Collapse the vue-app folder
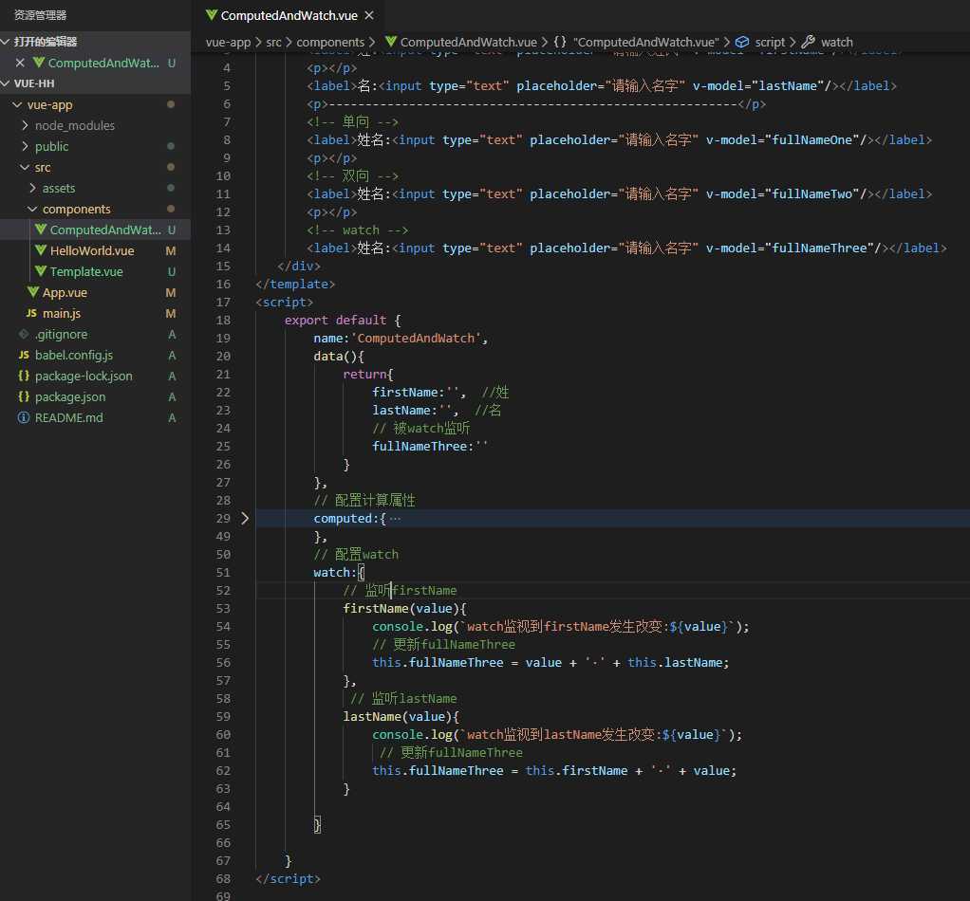Screen dimensions: 970x901 click(17, 105)
